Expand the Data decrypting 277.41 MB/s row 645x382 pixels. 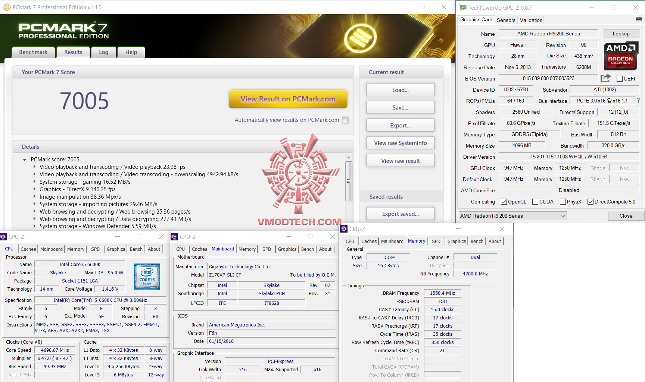click(x=35, y=219)
